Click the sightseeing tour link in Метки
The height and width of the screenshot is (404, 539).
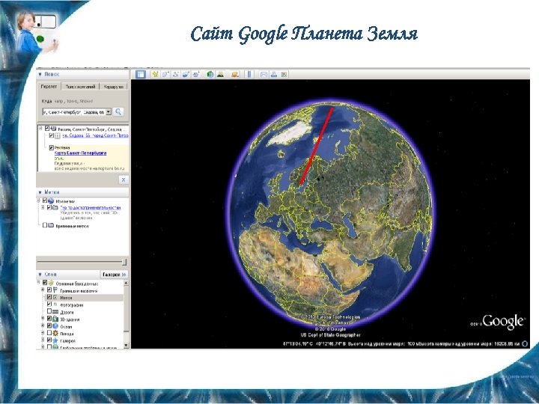point(91,207)
